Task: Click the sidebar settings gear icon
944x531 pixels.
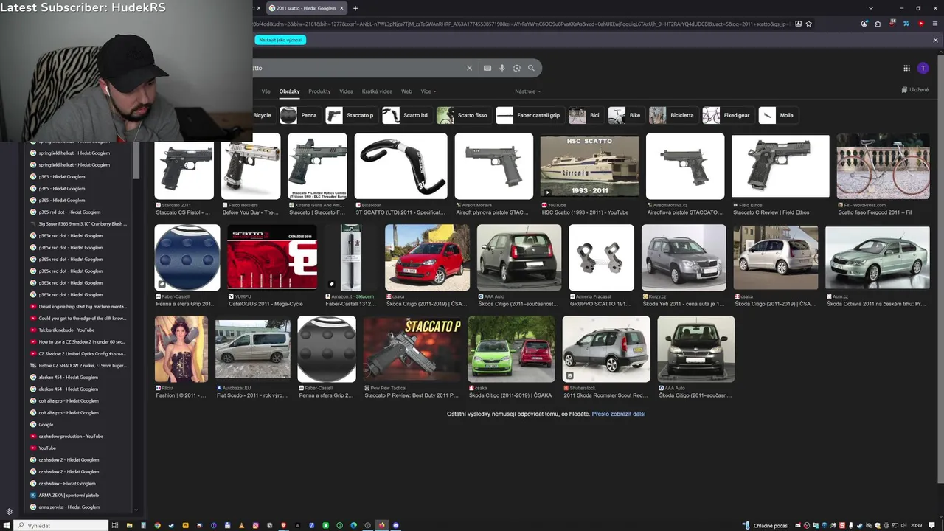Action: coord(9,511)
